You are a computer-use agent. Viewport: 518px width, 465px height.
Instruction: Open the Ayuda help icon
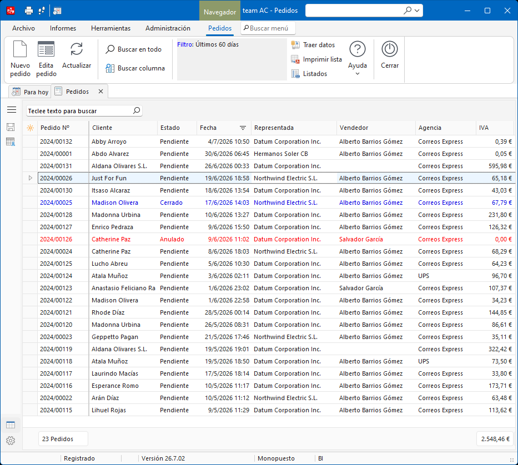tap(358, 49)
